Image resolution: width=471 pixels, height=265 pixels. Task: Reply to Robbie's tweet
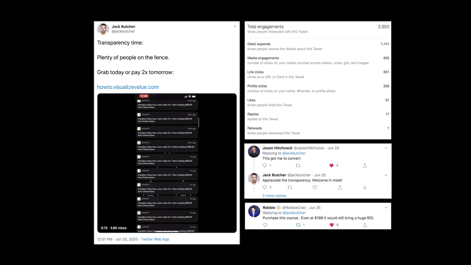pyautogui.click(x=265, y=225)
